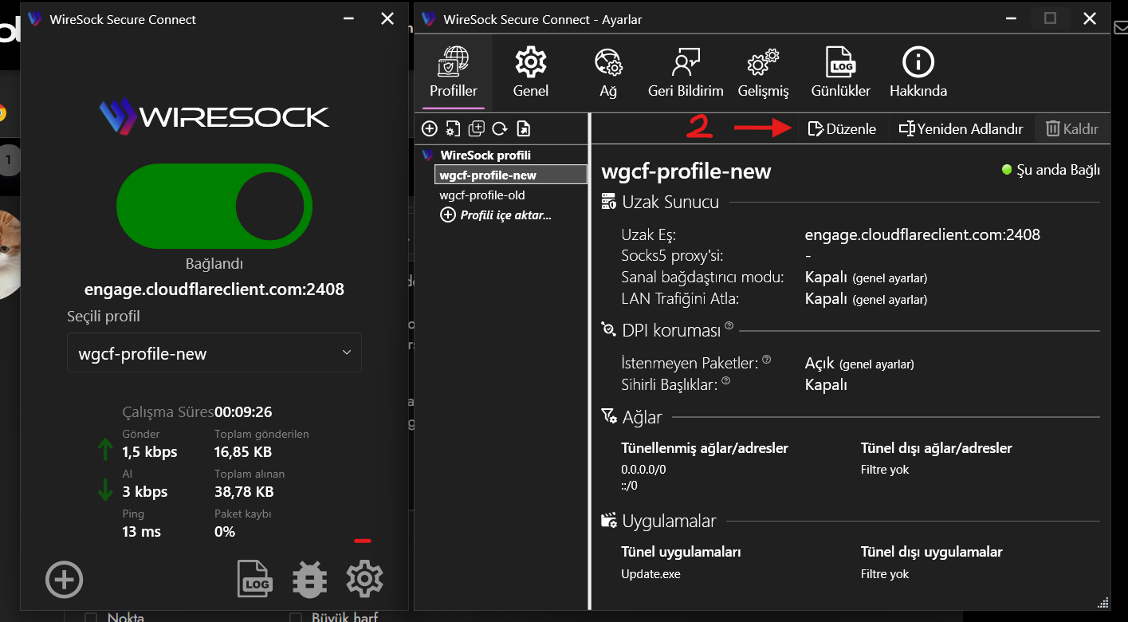Click the large plus icon in main window
1128x622 pixels.
coord(65,580)
